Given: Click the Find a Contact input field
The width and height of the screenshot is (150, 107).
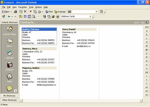Looking at the screenshot, I should click(x=84, y=12).
